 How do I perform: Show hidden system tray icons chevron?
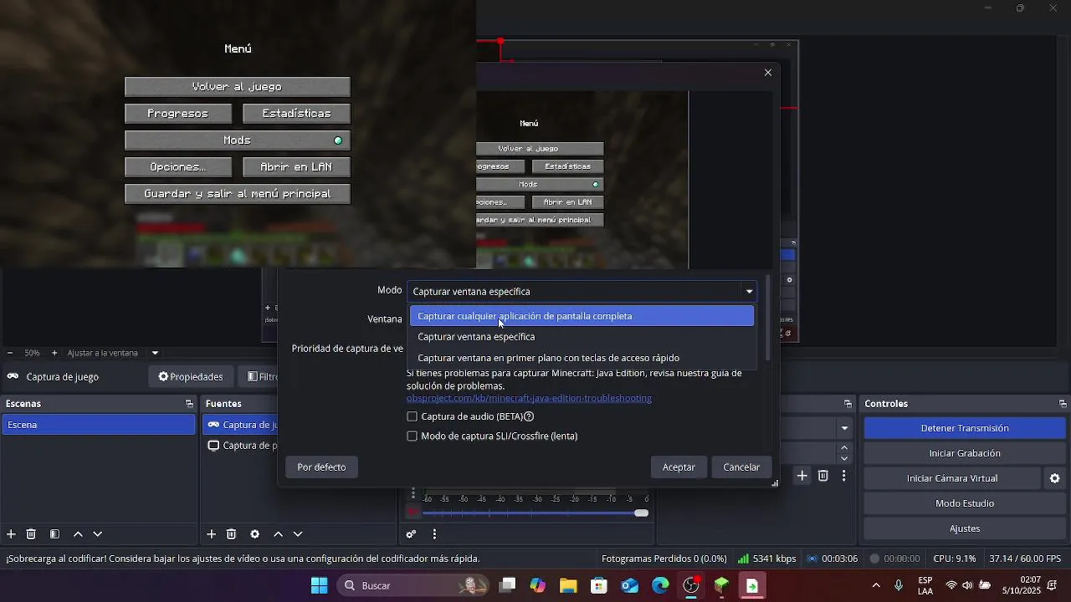(876, 585)
